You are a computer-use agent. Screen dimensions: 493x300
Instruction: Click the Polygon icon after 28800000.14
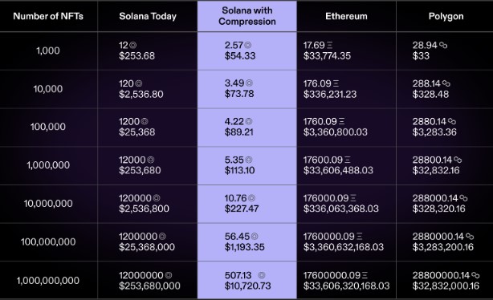point(475,275)
